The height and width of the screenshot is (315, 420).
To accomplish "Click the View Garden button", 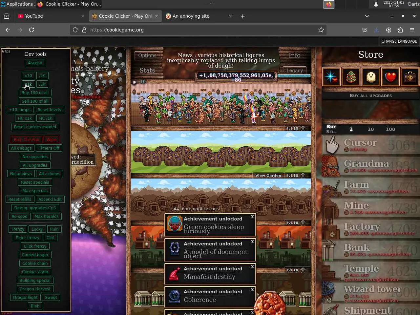I will coord(268,176).
